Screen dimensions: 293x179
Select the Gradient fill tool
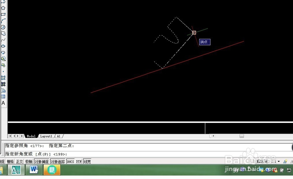point(3,84)
